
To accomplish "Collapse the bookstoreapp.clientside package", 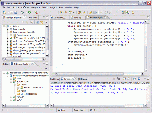I will pyautogui.click(x=7, y=32).
